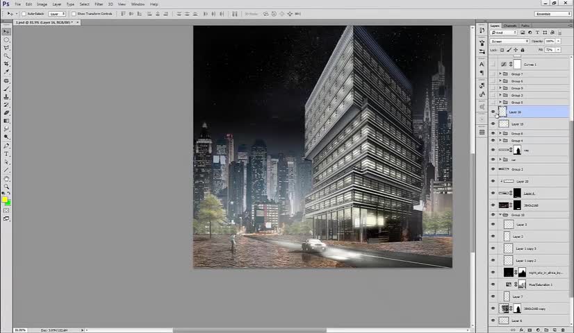Click the foreground yellow color swatch

[x=4, y=199]
